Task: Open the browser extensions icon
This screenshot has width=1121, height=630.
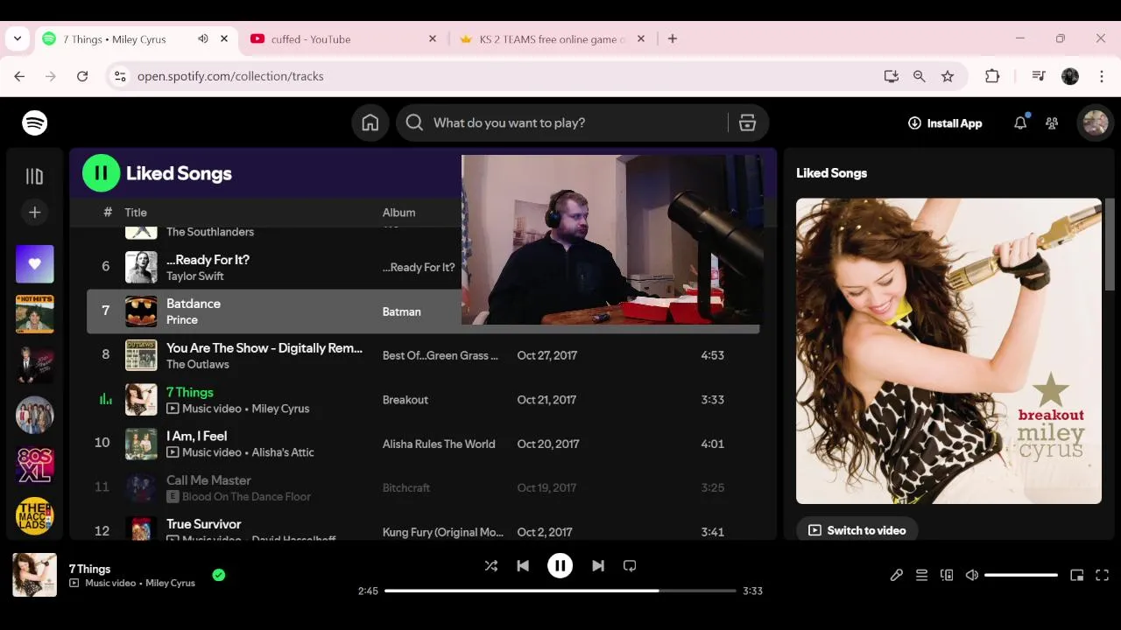Action: click(x=992, y=76)
